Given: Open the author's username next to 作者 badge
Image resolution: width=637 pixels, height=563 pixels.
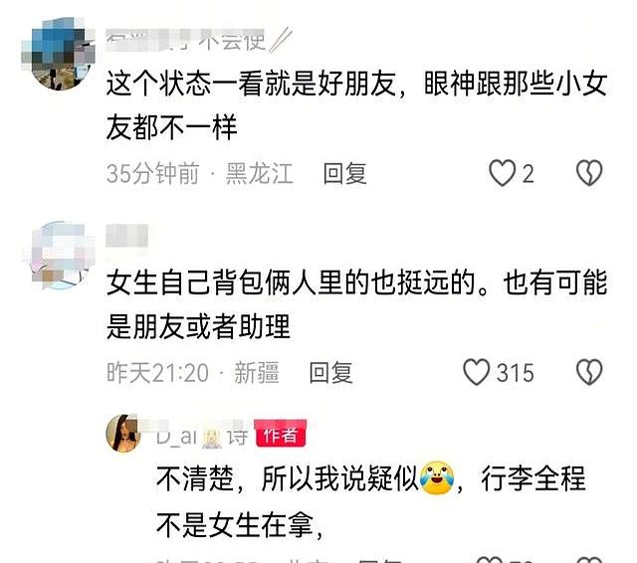Looking at the screenshot, I should 202,437.
